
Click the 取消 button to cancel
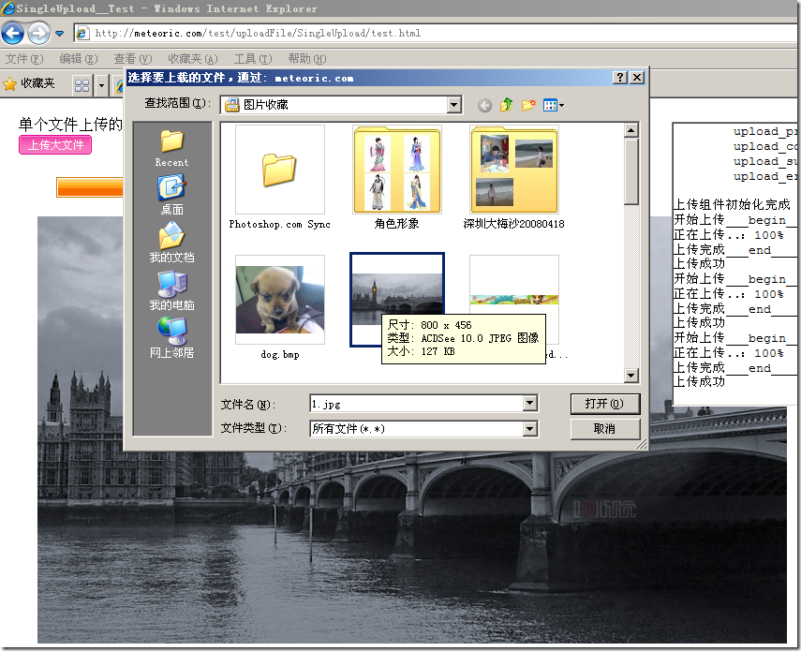point(604,429)
